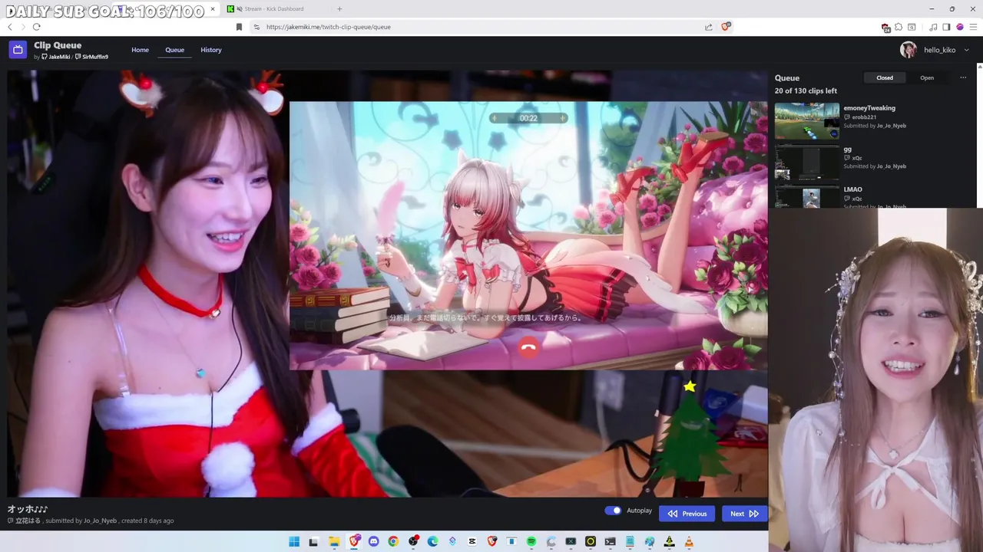Open OBS Studio from the taskbar

413,542
